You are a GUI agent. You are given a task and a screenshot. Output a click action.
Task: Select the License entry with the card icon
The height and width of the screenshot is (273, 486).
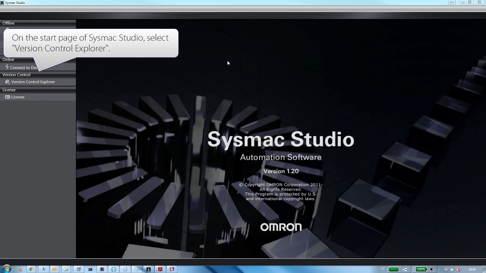15,97
